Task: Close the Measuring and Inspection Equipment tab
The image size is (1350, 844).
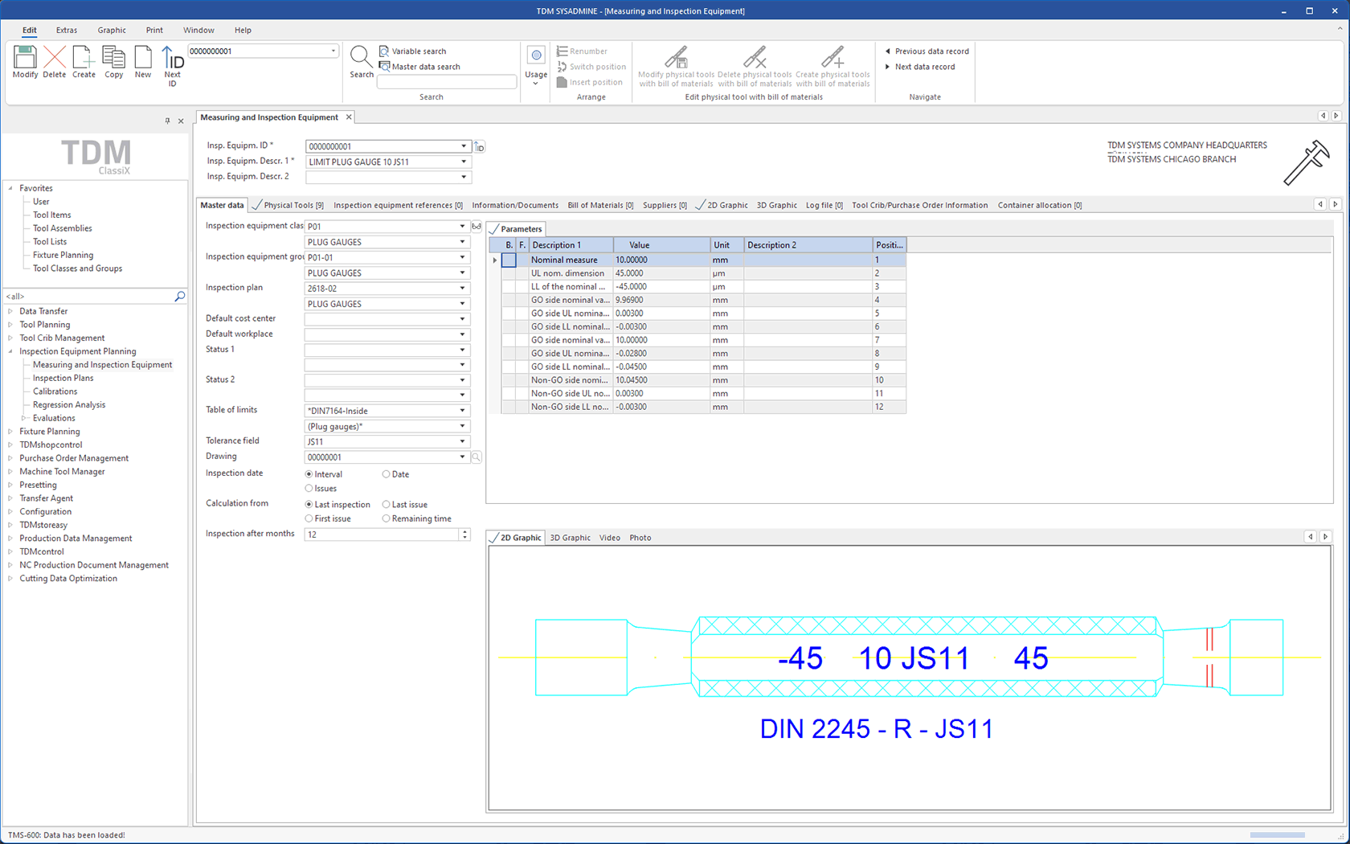Action: tap(349, 117)
